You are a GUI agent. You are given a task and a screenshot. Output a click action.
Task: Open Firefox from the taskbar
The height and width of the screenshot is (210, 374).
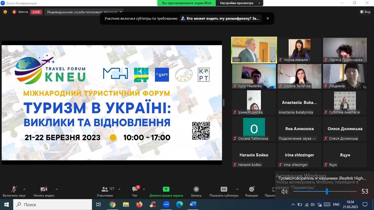(139, 204)
